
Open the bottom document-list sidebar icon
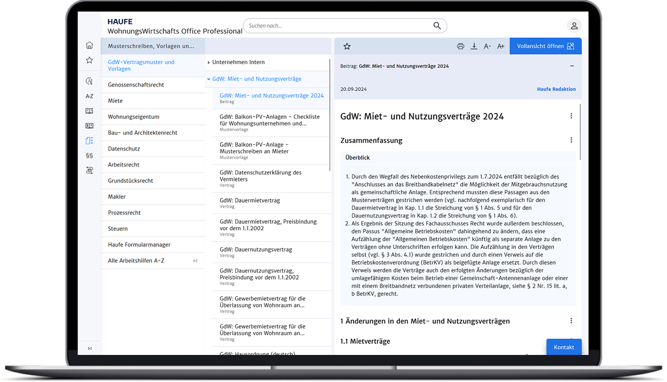pyautogui.click(x=89, y=170)
